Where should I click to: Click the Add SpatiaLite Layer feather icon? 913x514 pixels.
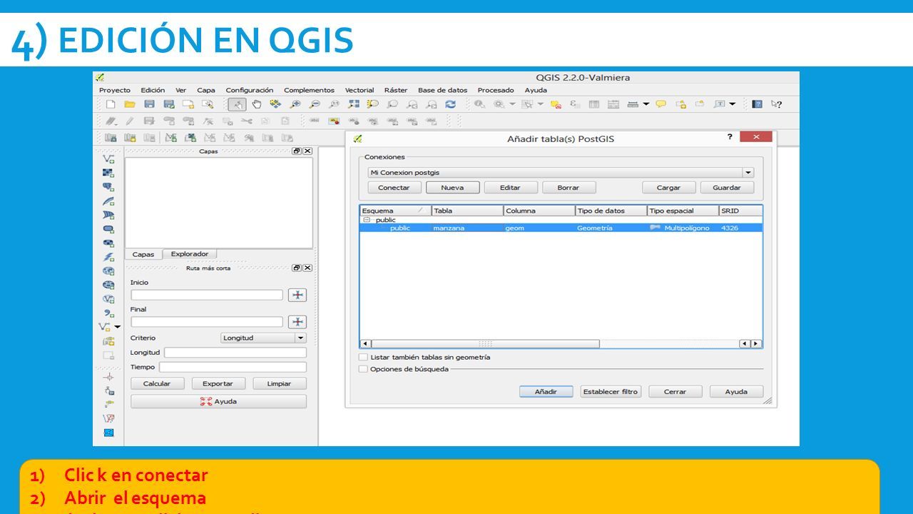coord(108,201)
